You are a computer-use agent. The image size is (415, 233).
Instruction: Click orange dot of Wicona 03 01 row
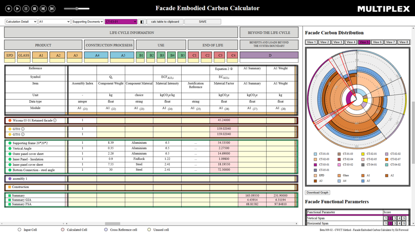tap(10, 121)
